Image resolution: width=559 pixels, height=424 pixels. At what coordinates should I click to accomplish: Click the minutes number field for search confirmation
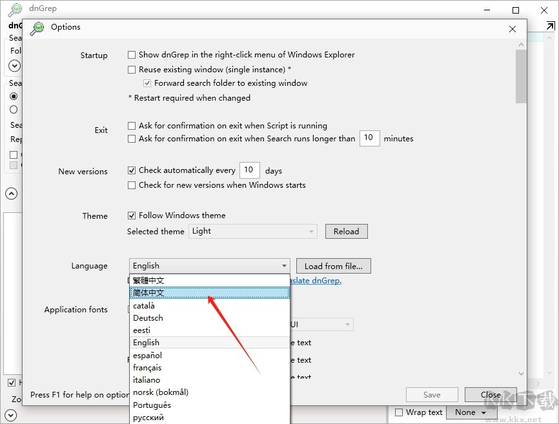coord(369,138)
